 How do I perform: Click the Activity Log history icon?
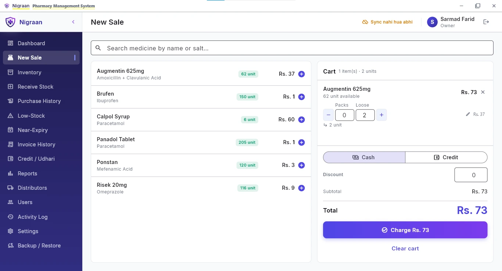point(10,217)
